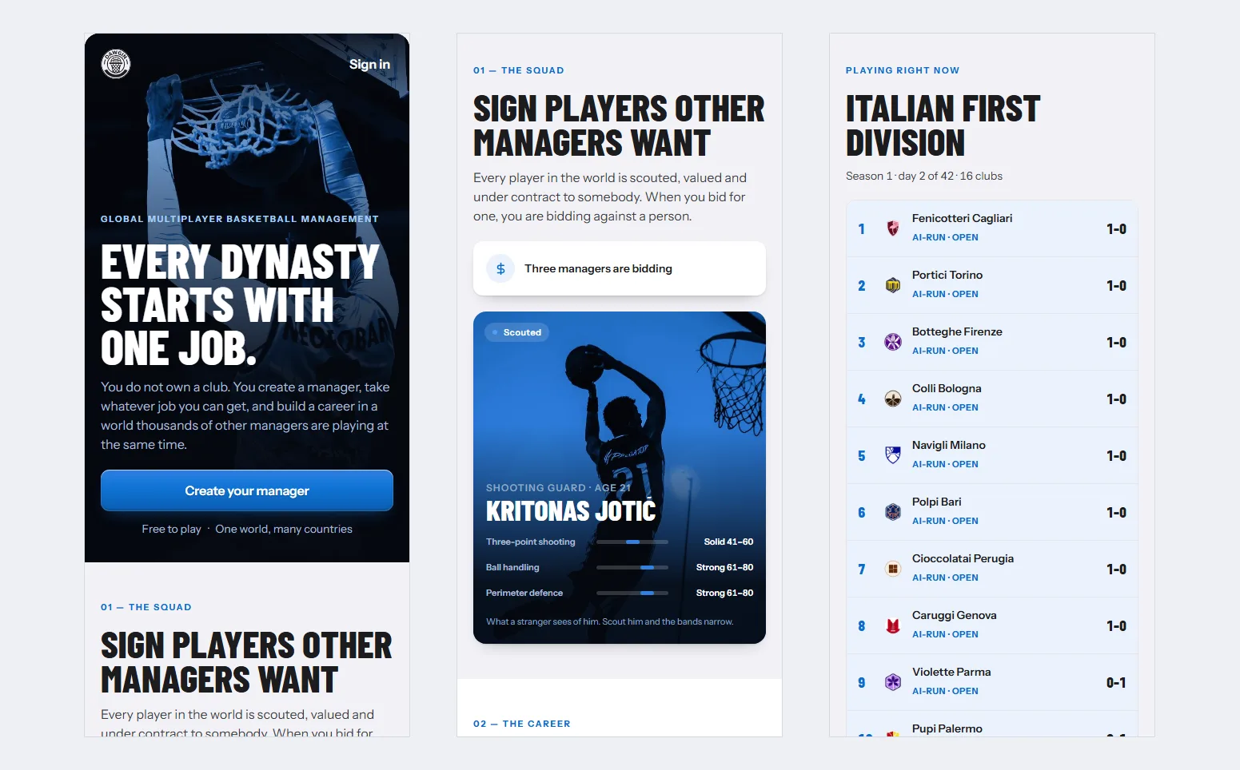Click "AI-RUN · OPEN" under Navigli Milano
Viewport: 1240px width, 770px height.
pos(945,464)
